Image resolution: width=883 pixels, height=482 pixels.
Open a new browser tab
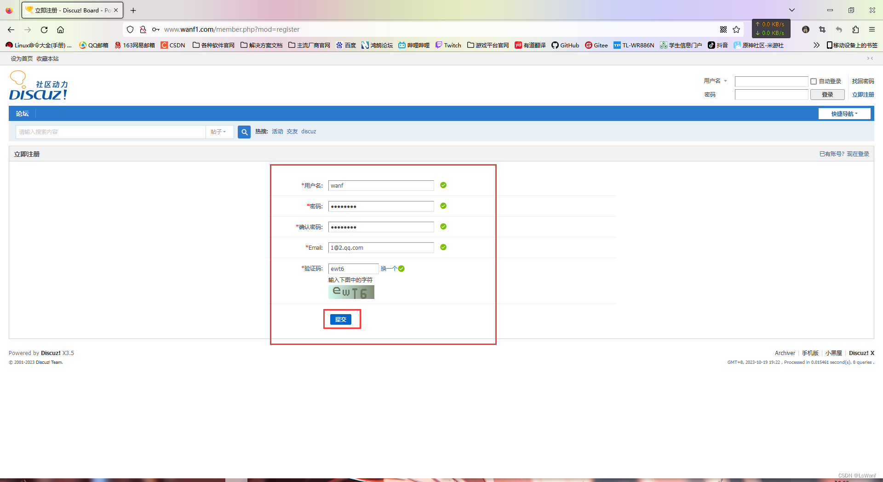tap(133, 10)
